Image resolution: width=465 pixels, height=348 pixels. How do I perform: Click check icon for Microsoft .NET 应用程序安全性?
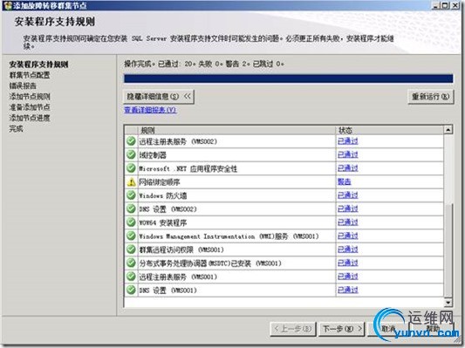[x=131, y=168]
